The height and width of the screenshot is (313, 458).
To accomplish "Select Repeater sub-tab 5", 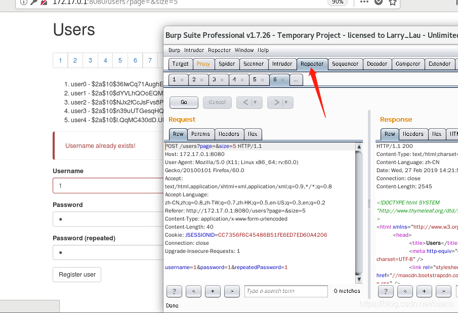I will click(255, 80).
